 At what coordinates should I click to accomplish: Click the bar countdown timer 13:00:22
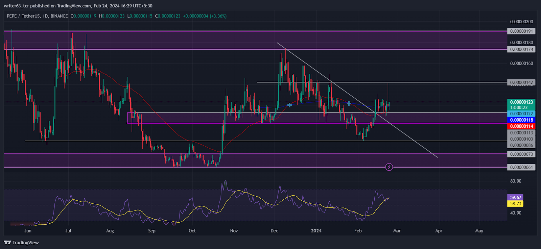pyautogui.click(x=519, y=107)
